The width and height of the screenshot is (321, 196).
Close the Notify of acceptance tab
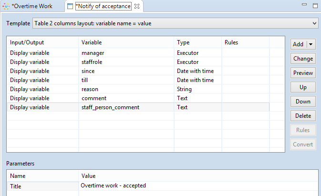(x=137, y=6)
